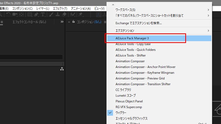Select the Clone Stamp tool
Screen dimensions: 221x124
pos(57,15)
